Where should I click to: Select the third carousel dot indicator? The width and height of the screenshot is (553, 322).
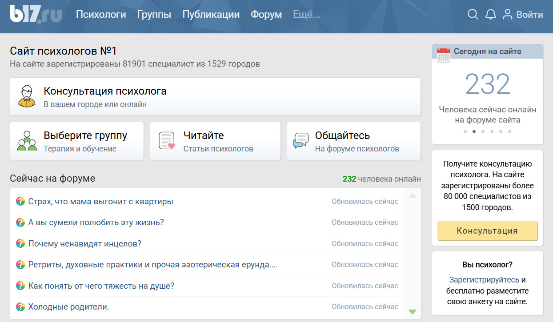(483, 131)
